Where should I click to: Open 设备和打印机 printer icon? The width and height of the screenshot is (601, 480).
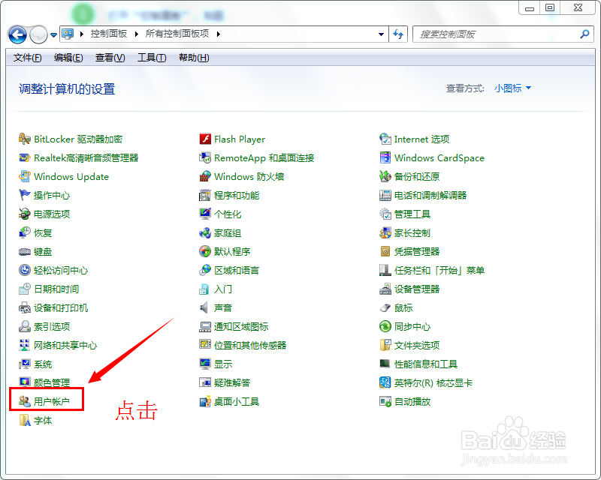coord(25,307)
